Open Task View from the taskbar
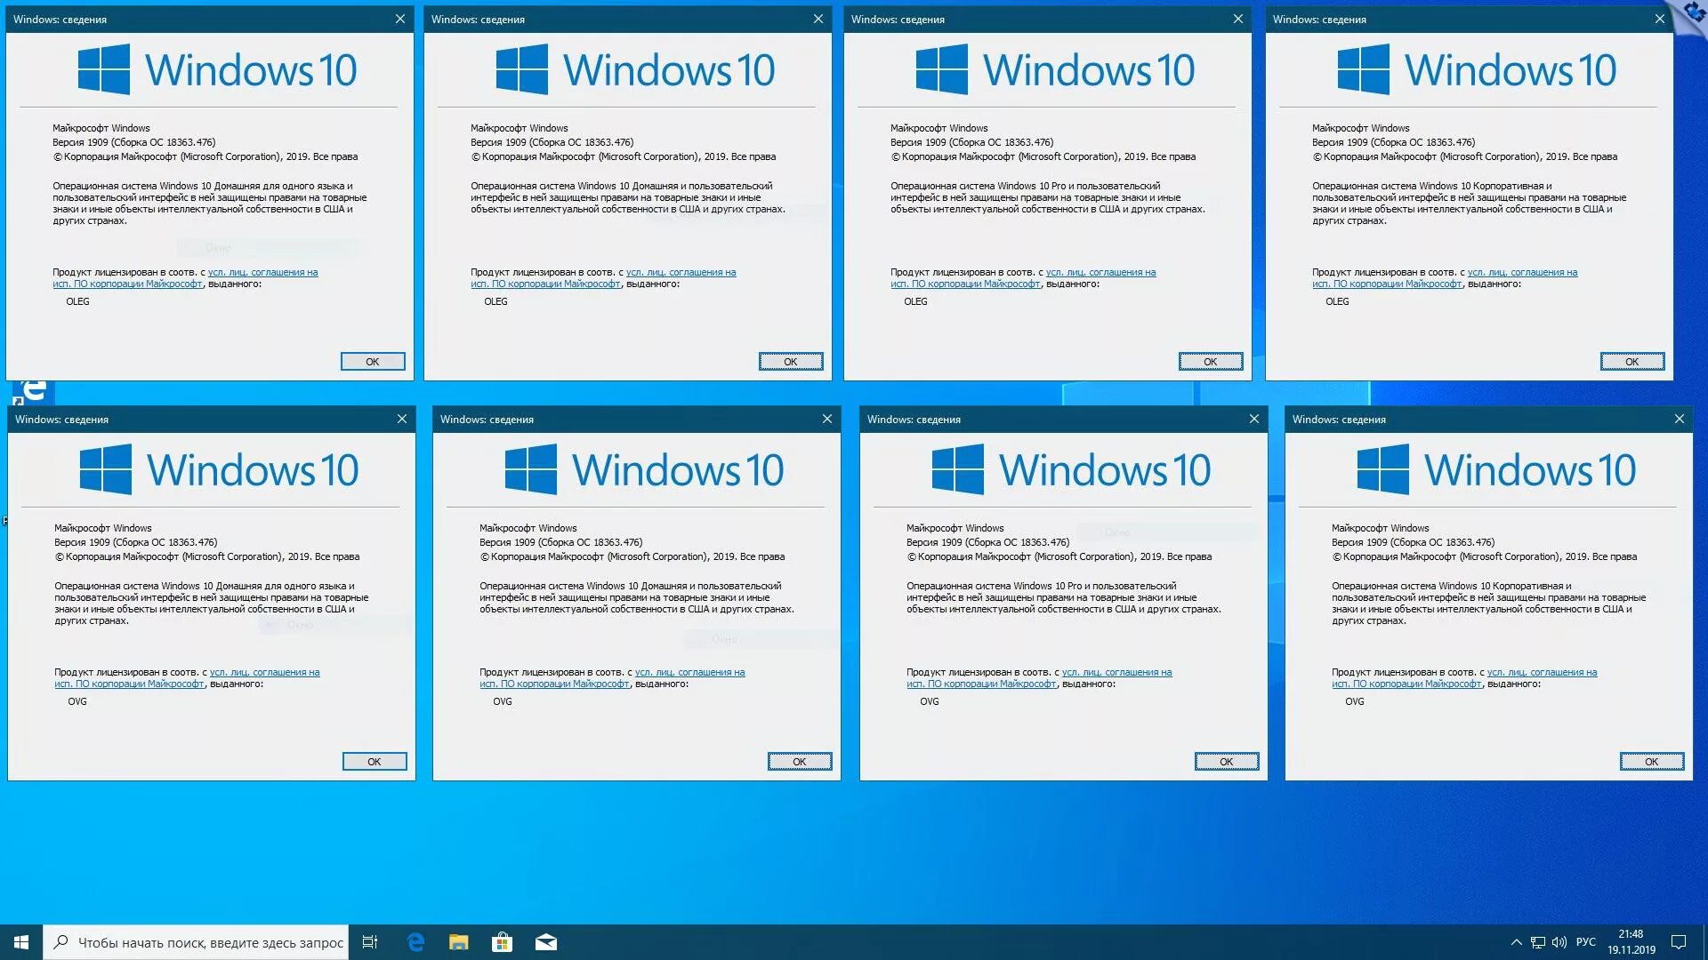This screenshot has width=1708, height=960. point(370,941)
